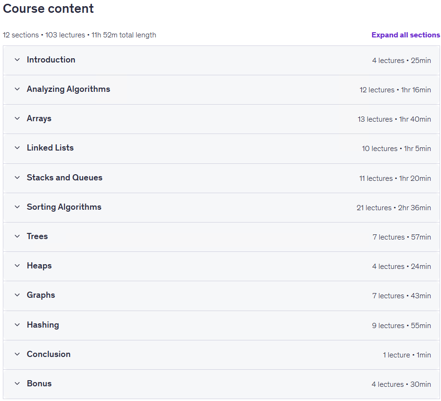Screen dimensions: 441x401
Task: Click the '7 lectures • 43min' text
Action: click(401, 296)
